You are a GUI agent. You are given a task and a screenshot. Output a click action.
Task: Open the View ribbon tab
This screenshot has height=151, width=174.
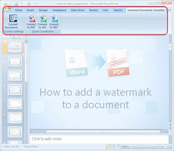pyautogui.click(x=105, y=10)
